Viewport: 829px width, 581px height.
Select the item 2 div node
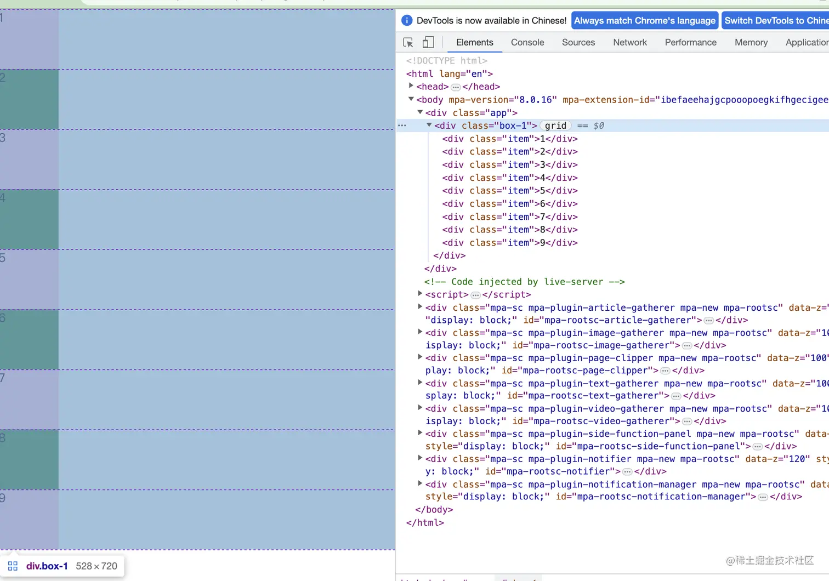pos(510,152)
